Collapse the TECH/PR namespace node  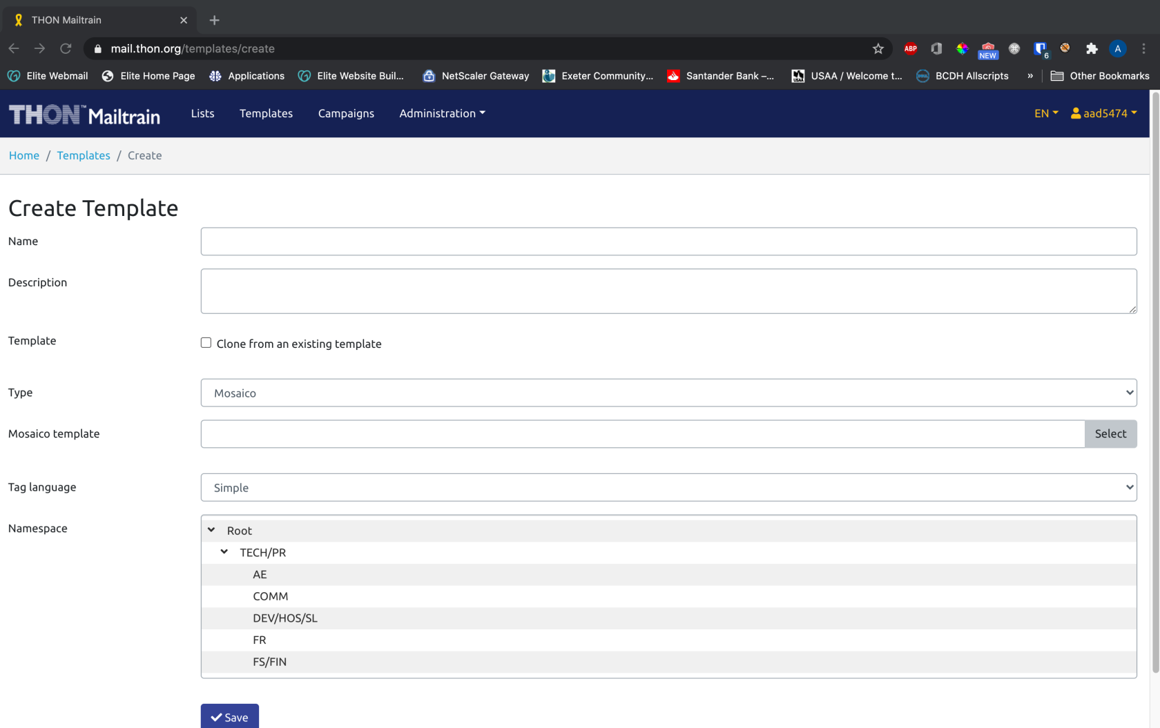point(224,552)
